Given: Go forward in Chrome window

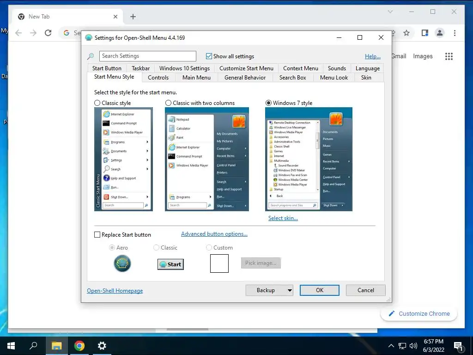Looking at the screenshot, I should tap(33, 33).
